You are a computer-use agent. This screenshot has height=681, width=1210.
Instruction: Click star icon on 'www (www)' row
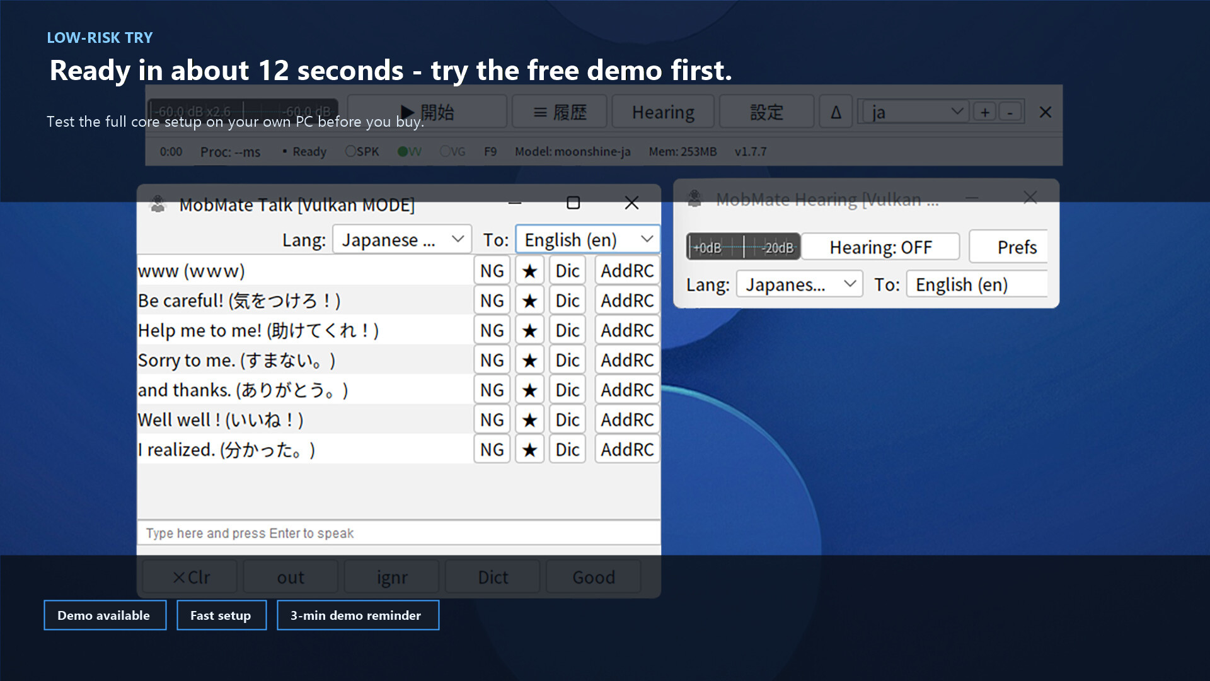click(x=529, y=271)
